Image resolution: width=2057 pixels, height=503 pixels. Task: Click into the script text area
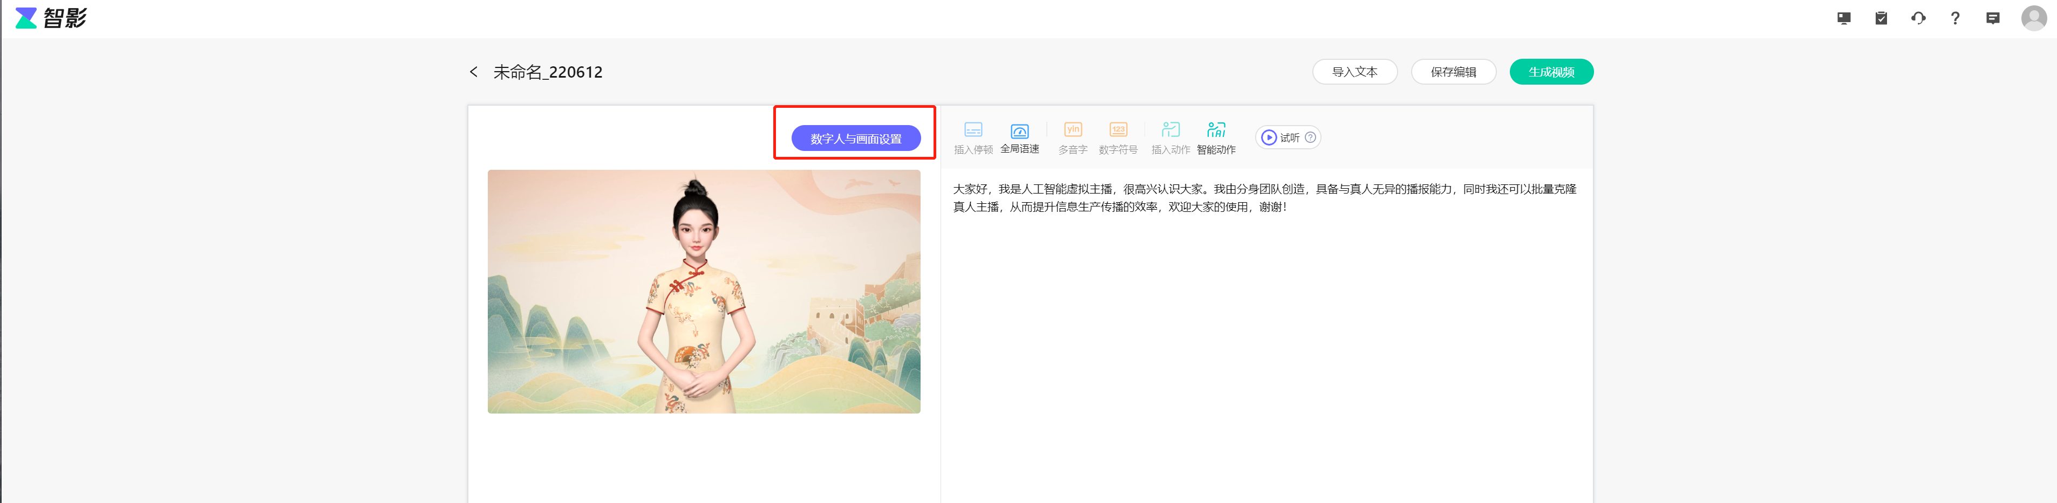1266,335
